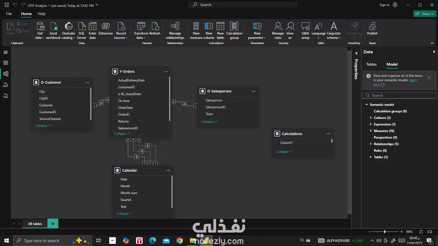438x246 pixels.
Task: Expand the Cultures (1) node
Action: (371, 118)
